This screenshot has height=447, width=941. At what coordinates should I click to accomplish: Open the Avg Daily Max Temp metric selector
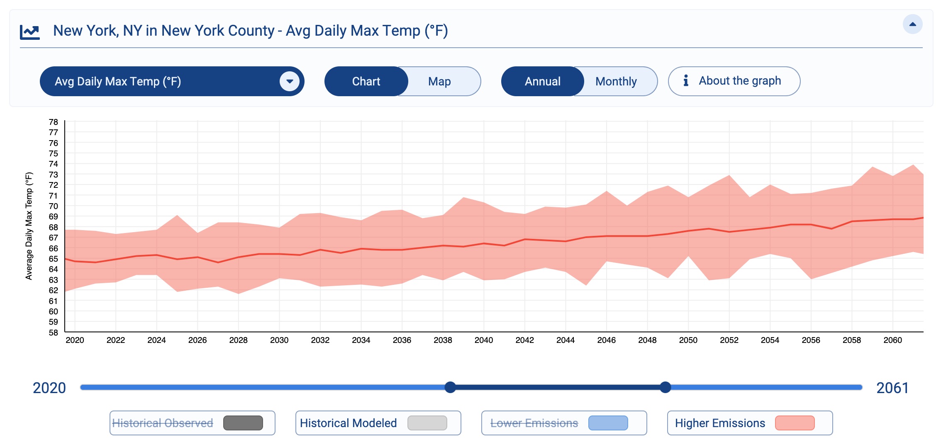coord(172,81)
